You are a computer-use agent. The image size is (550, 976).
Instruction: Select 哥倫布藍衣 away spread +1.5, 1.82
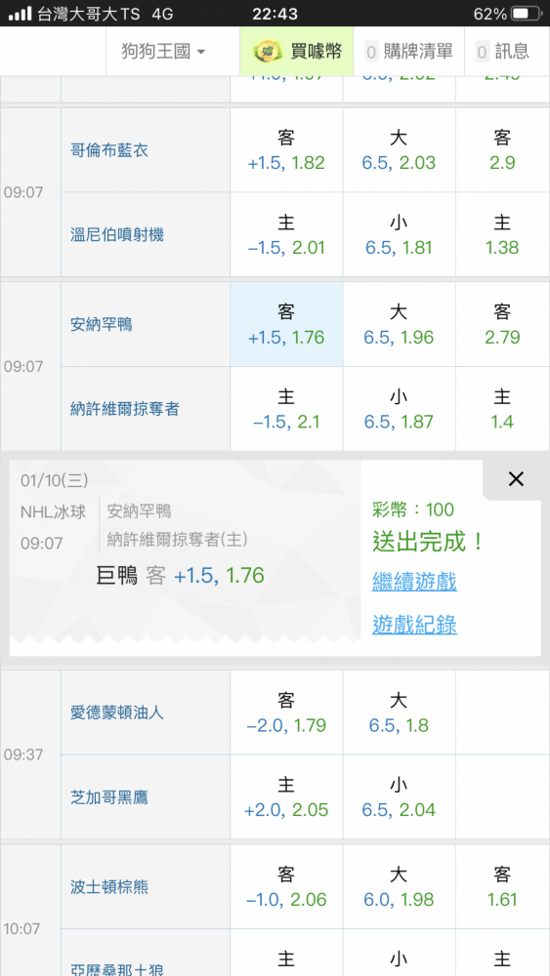click(x=286, y=150)
